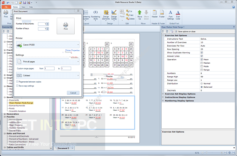Click the Print icon in the ribbon
The width and height of the screenshot is (237, 156).
(x=6, y=14)
